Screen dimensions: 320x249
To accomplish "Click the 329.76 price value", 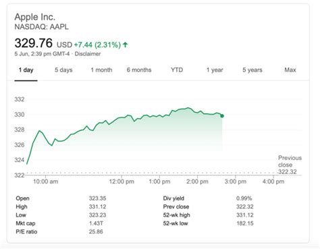I will coord(34,43).
